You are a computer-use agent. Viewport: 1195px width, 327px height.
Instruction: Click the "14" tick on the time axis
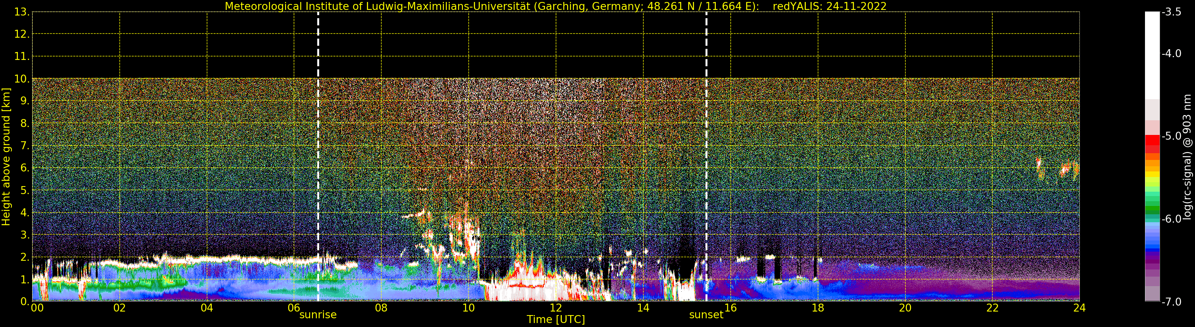point(643,308)
